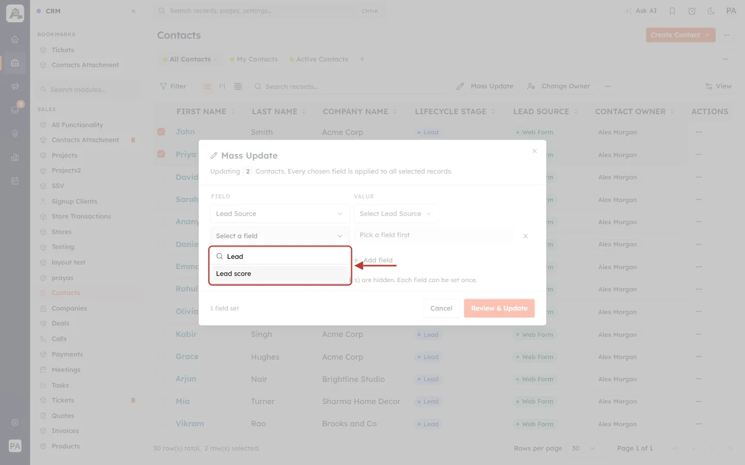Open Companies in the sidebar

(x=69, y=308)
